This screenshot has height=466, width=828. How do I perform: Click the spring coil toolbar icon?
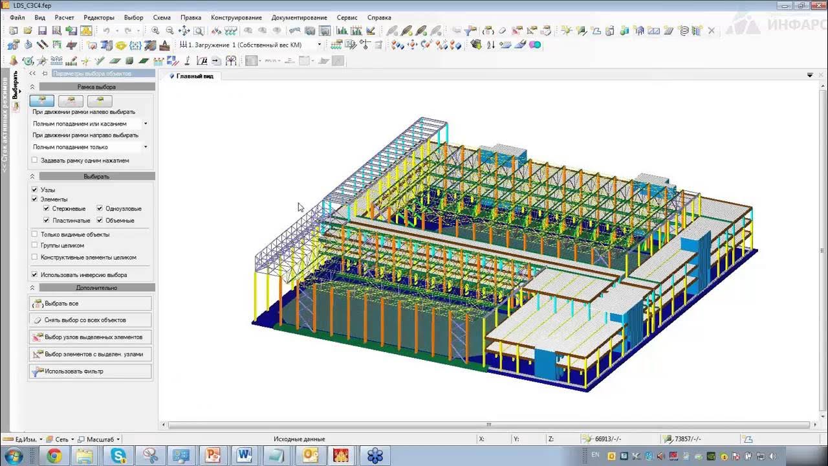click(683, 30)
